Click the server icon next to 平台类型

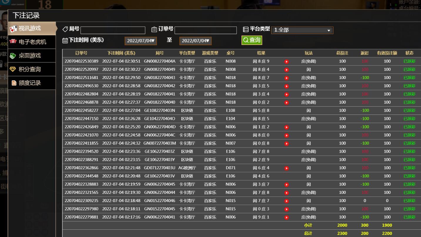pyautogui.click(x=246, y=29)
